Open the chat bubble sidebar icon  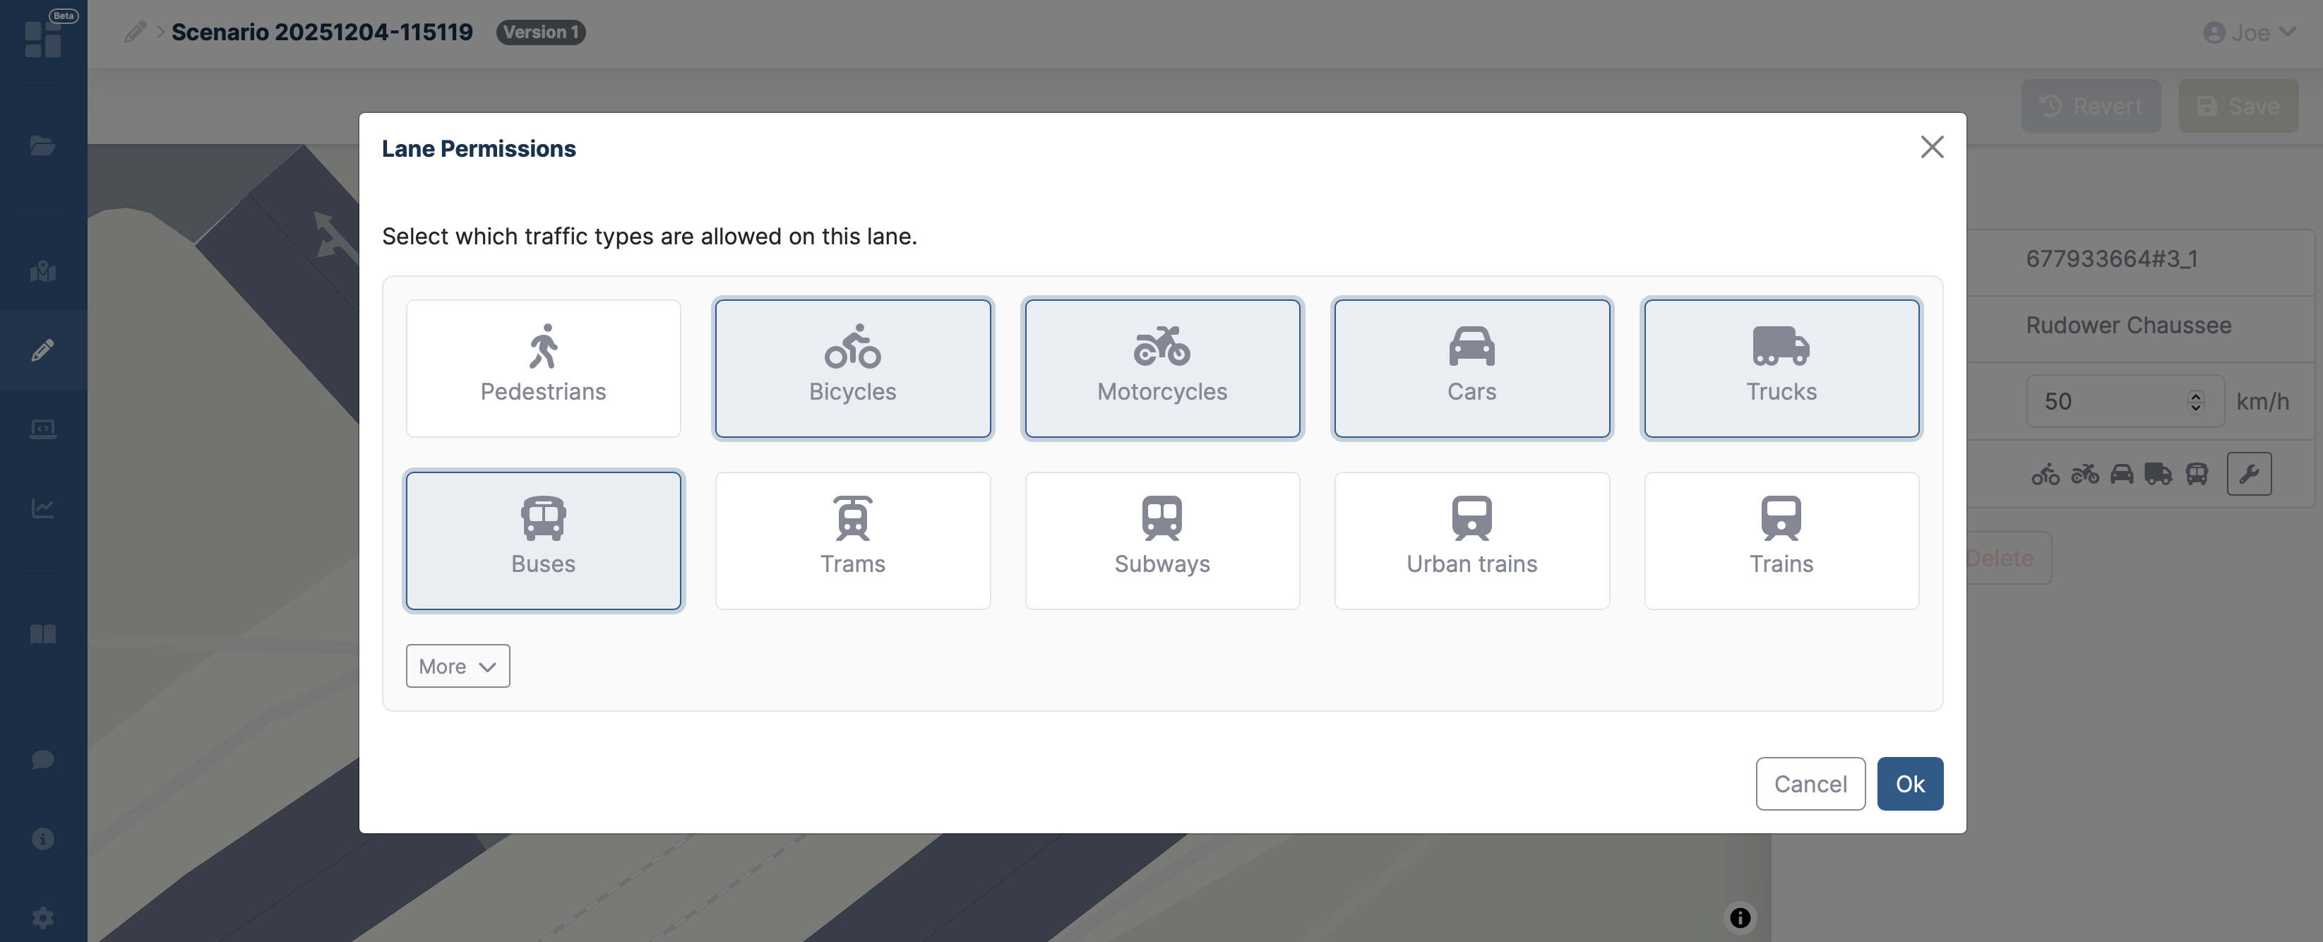[42, 759]
